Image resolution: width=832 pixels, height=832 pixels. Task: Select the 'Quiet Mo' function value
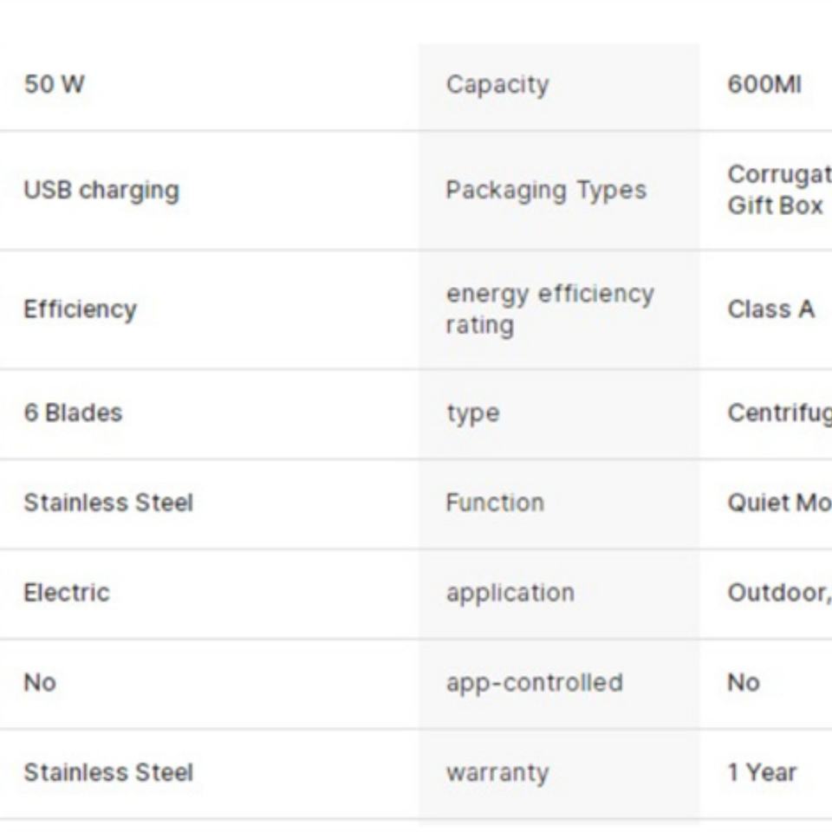pyautogui.click(x=779, y=503)
